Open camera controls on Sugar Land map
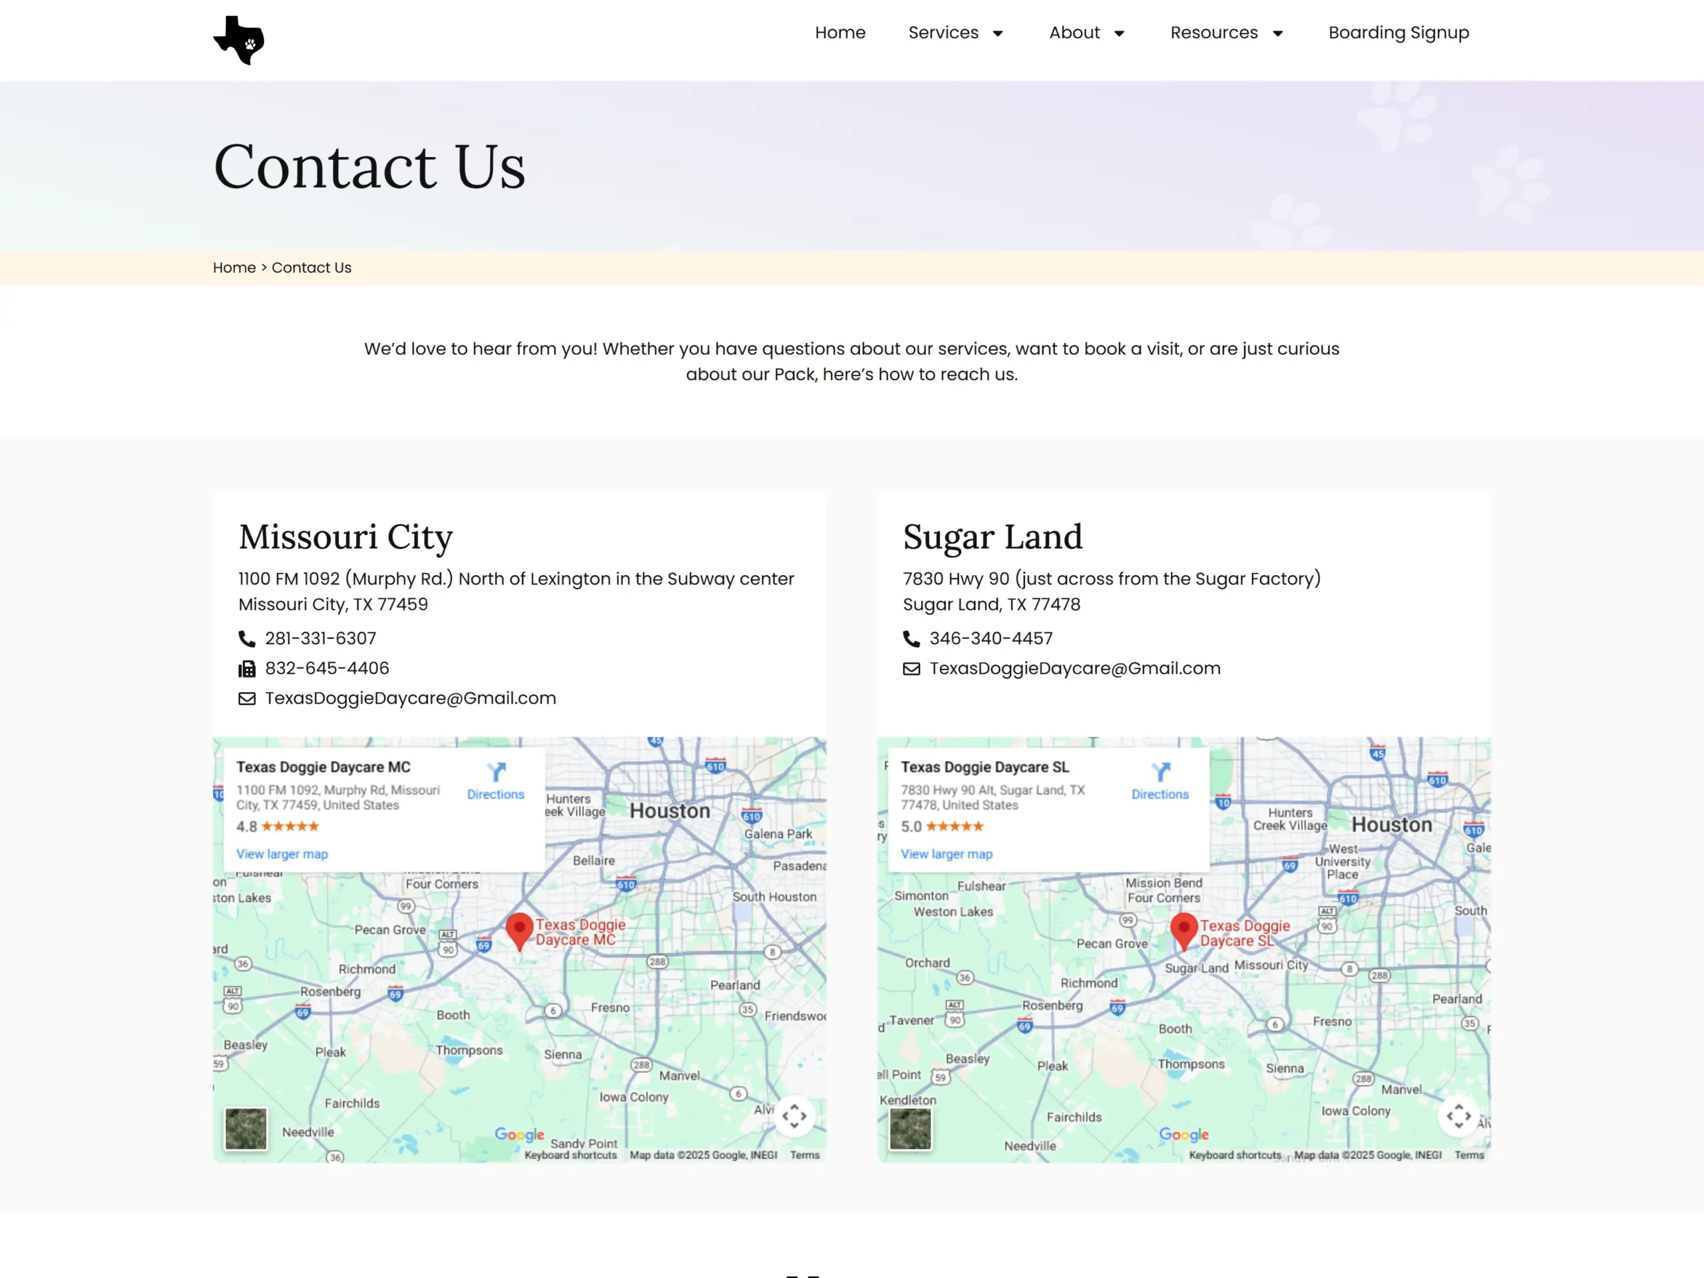Viewport: 1704px width, 1278px height. pos(1458,1116)
